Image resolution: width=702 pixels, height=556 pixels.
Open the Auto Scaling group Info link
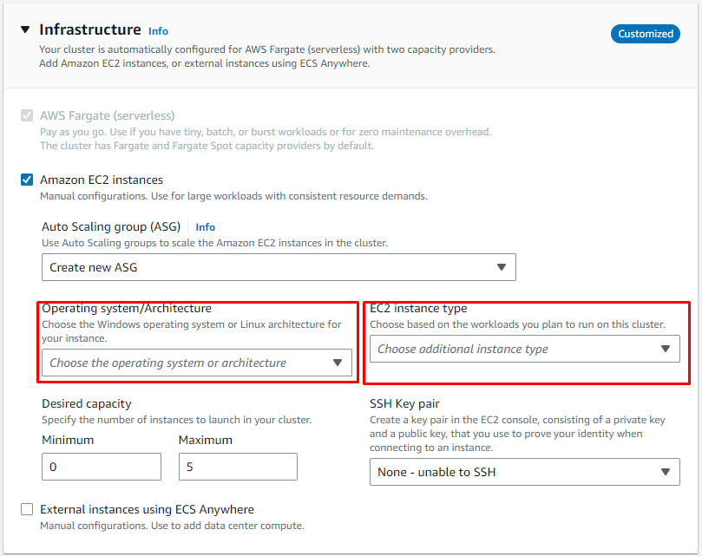click(x=205, y=227)
